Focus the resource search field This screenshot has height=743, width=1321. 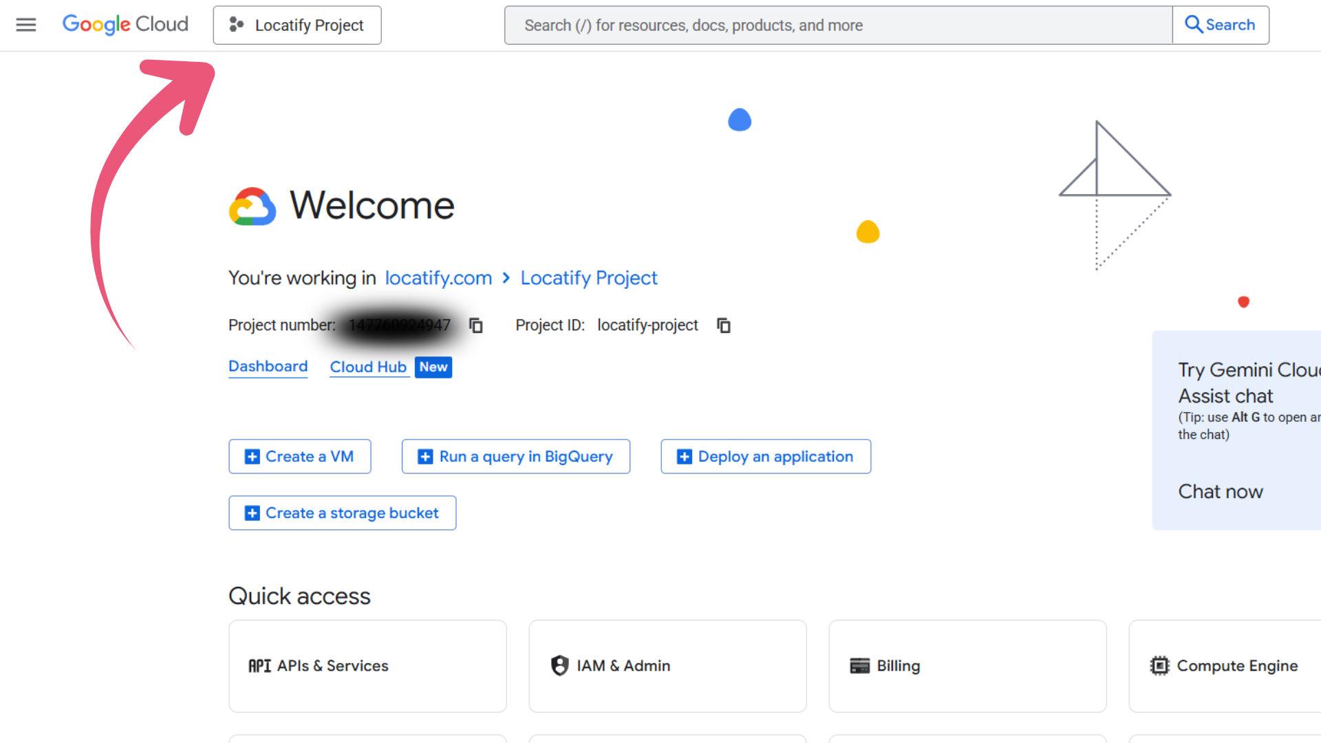[x=838, y=25]
